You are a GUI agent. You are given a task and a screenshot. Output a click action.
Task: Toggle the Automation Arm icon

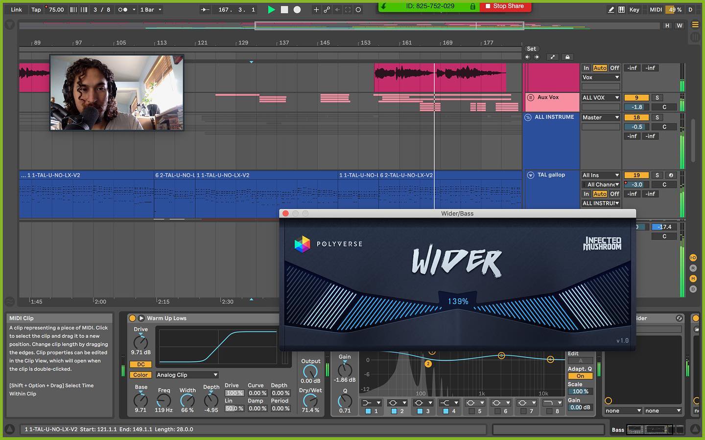pos(327,9)
